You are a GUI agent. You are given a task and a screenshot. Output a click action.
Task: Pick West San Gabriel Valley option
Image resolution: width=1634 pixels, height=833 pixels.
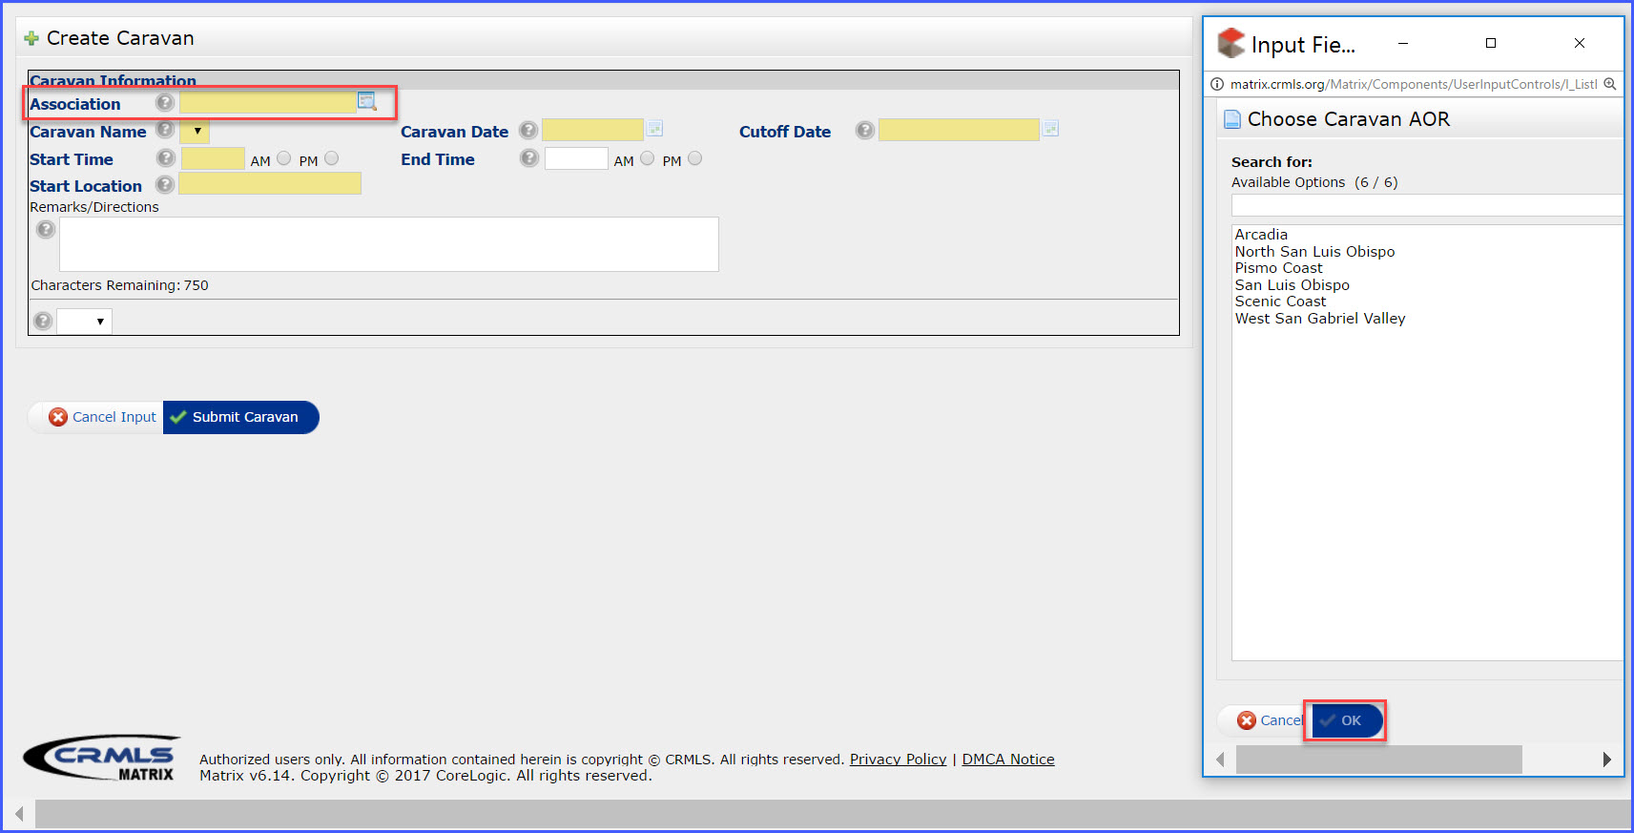1319,319
